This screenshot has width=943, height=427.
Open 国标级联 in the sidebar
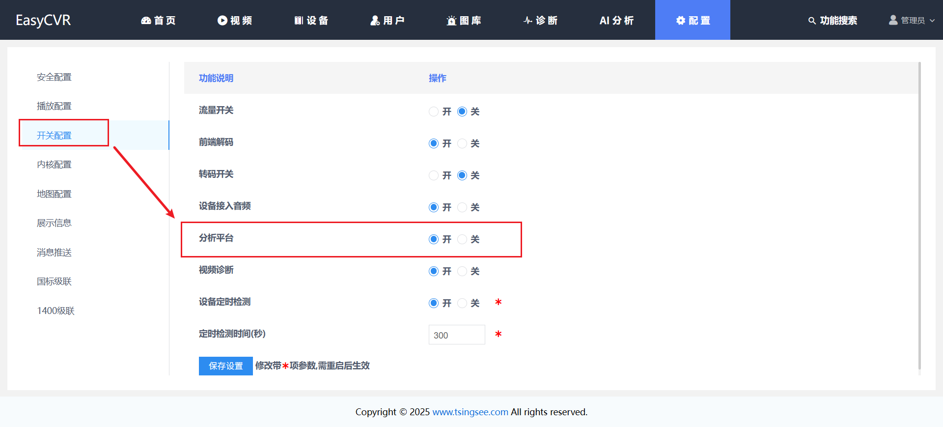(x=54, y=282)
